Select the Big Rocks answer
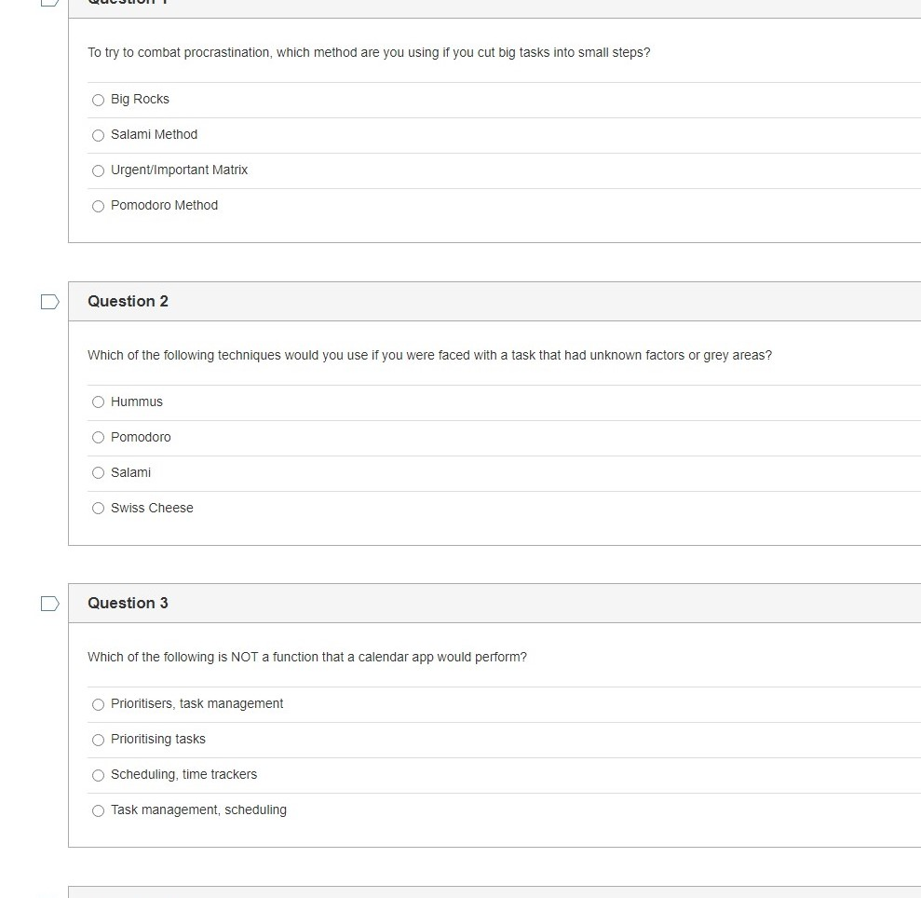The height and width of the screenshot is (898, 921). coord(98,100)
